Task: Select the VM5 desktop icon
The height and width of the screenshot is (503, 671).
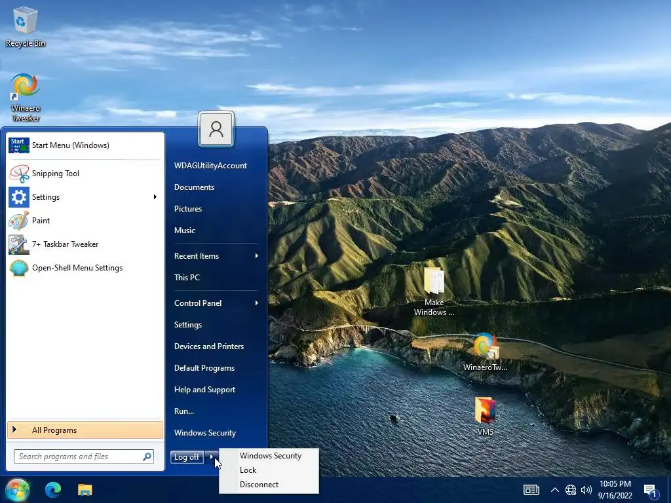Action: (x=485, y=417)
